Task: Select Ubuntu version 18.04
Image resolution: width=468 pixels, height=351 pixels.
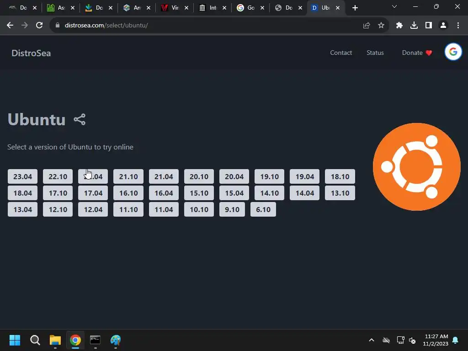Action: (x=22, y=193)
